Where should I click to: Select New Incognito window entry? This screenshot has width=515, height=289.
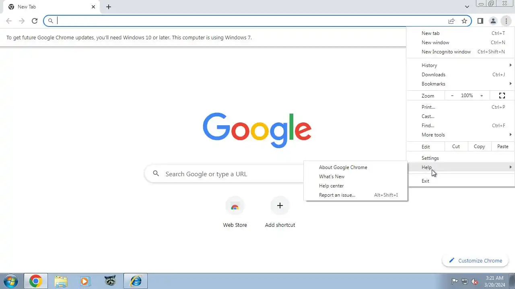tap(461, 52)
